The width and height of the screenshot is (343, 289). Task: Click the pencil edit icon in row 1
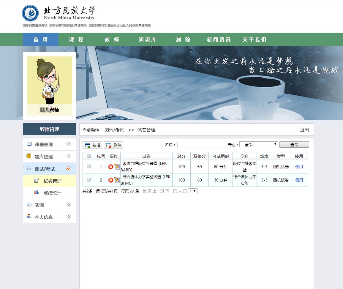(x=117, y=167)
